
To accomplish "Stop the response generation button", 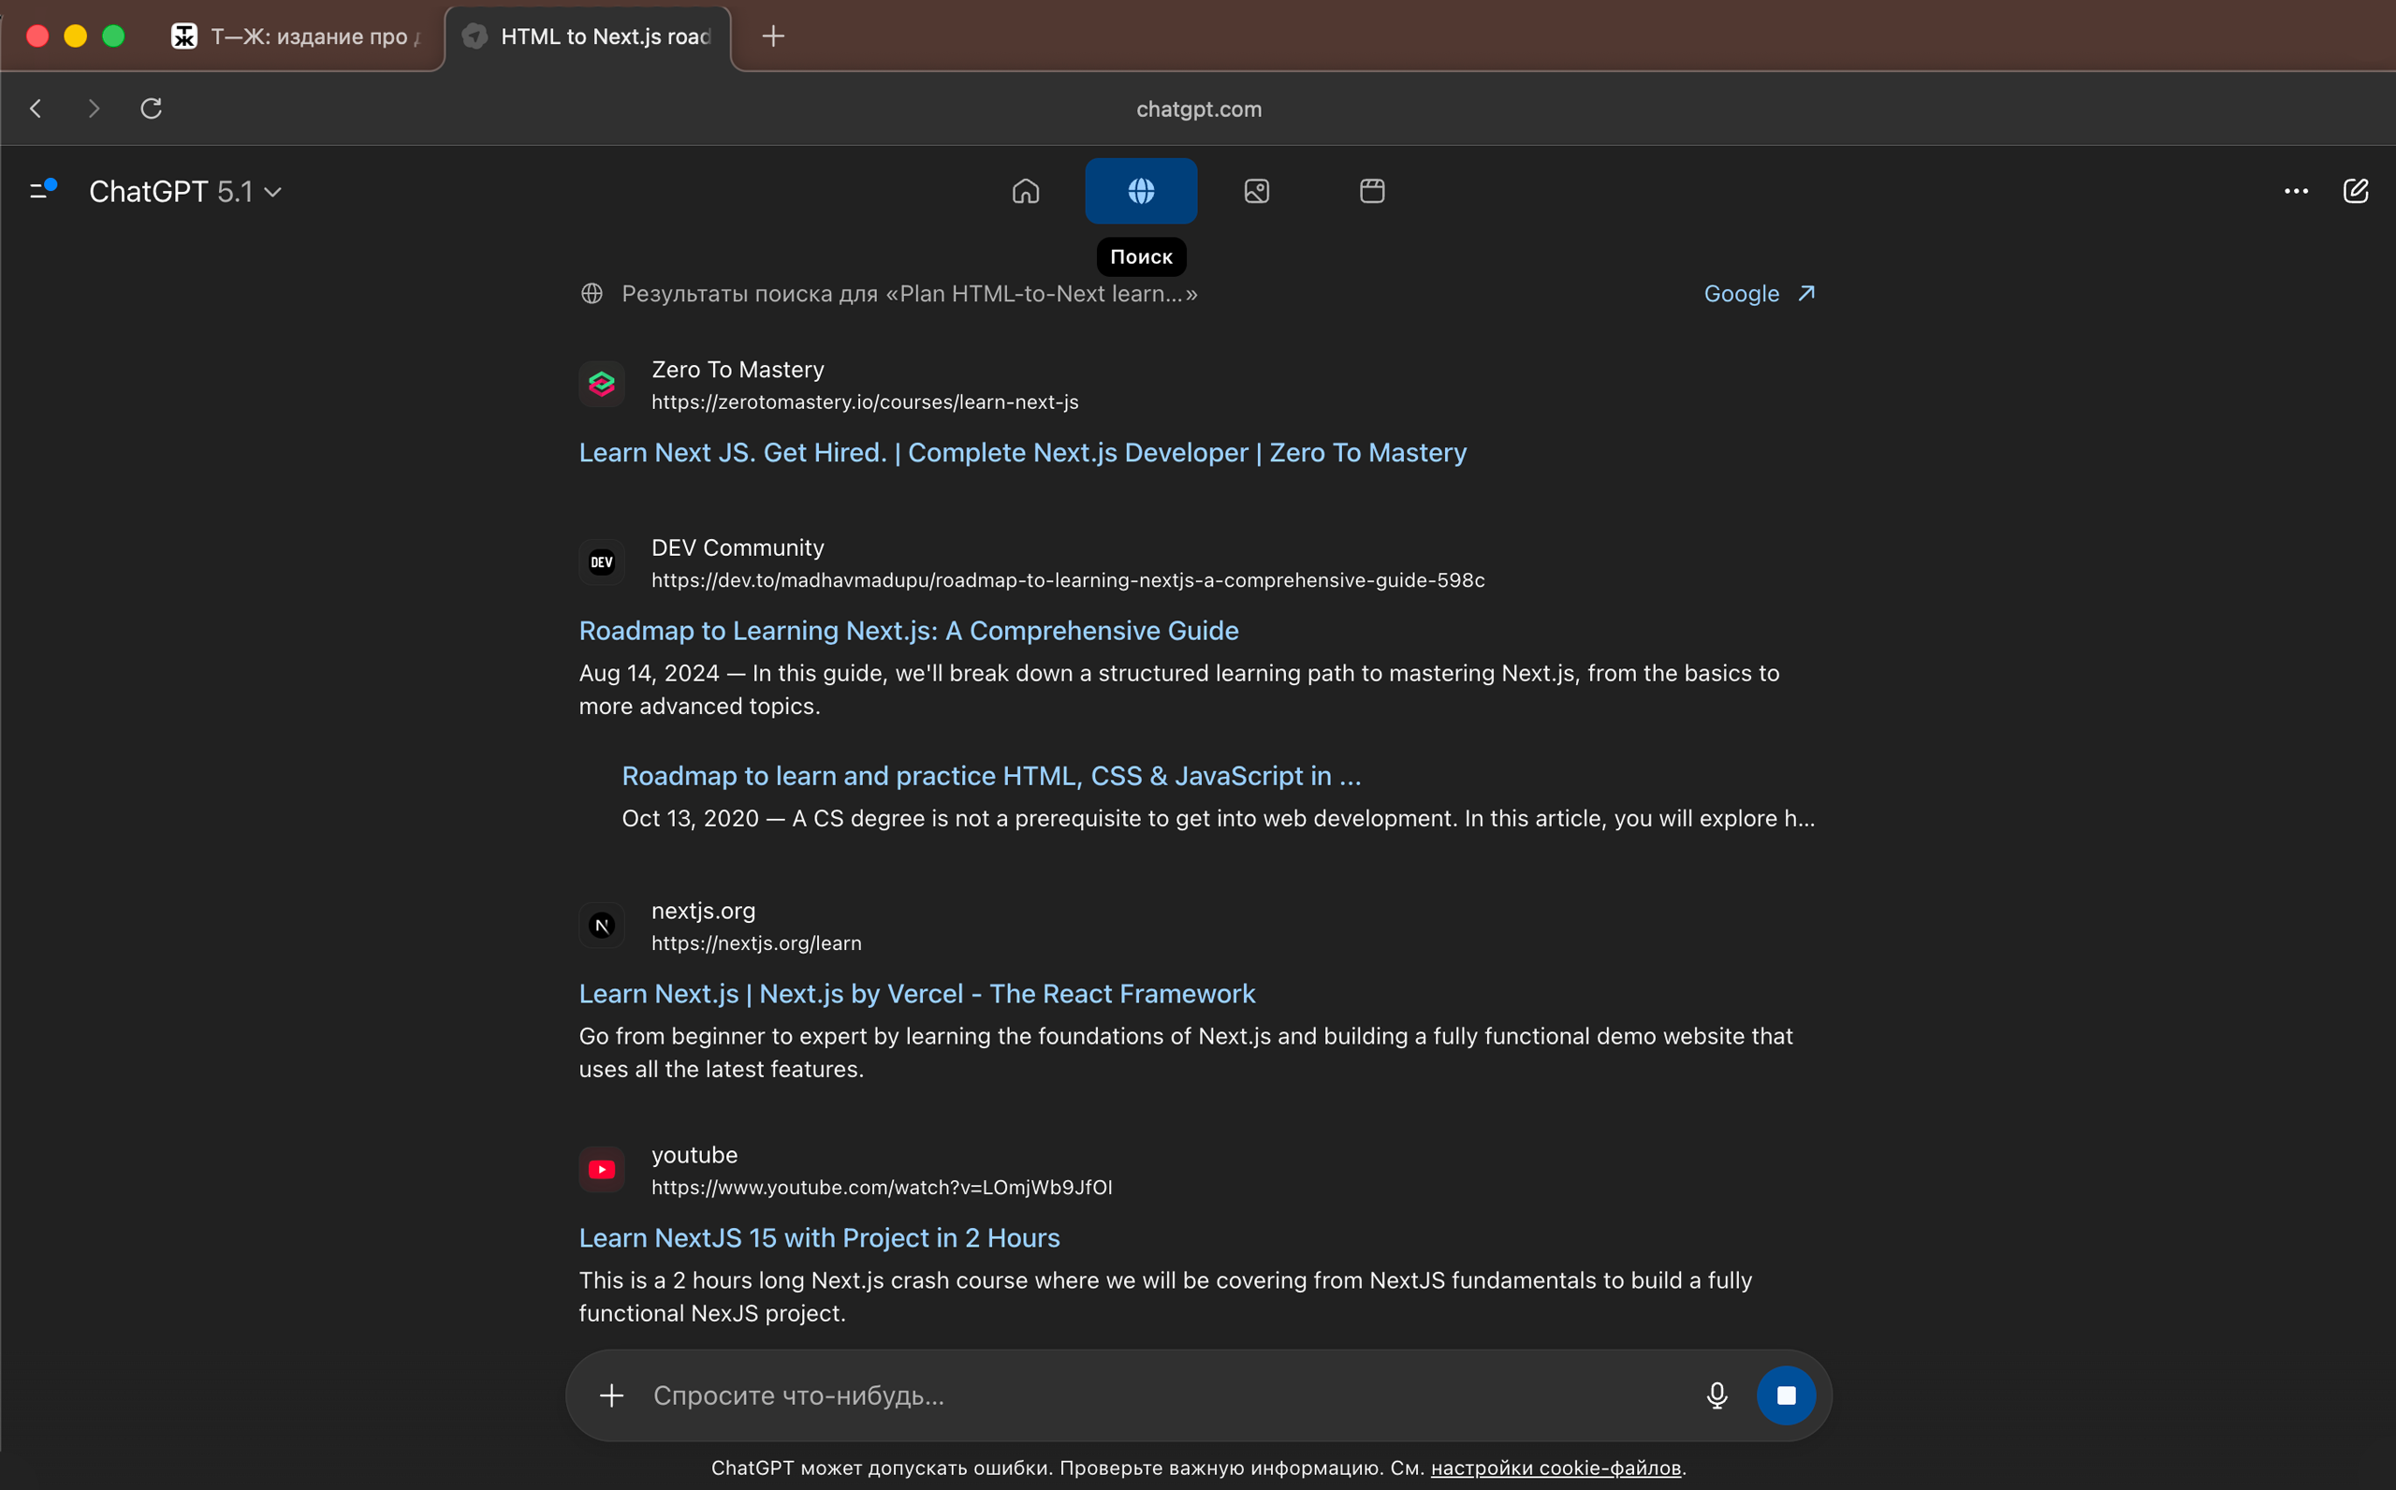I will 1785,1395.
